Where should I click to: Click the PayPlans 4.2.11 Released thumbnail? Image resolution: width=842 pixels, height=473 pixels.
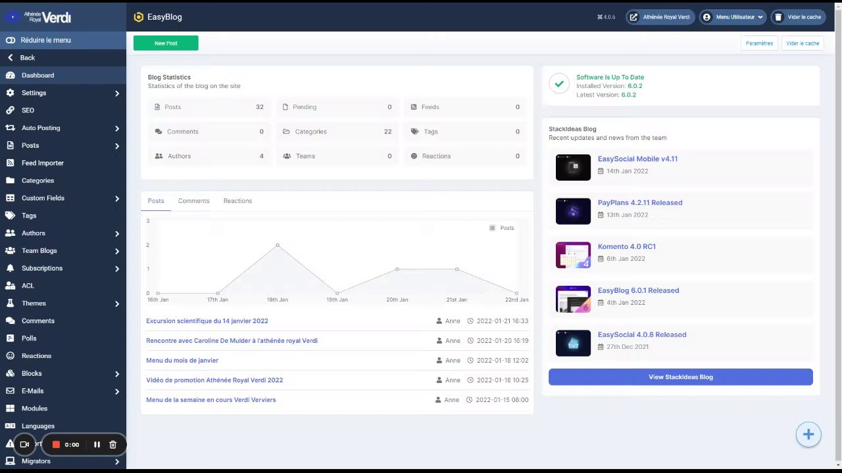tap(573, 212)
